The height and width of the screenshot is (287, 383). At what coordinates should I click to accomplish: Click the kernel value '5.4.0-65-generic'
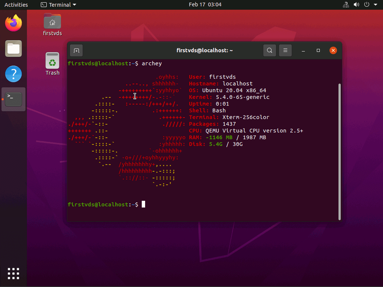click(x=242, y=97)
